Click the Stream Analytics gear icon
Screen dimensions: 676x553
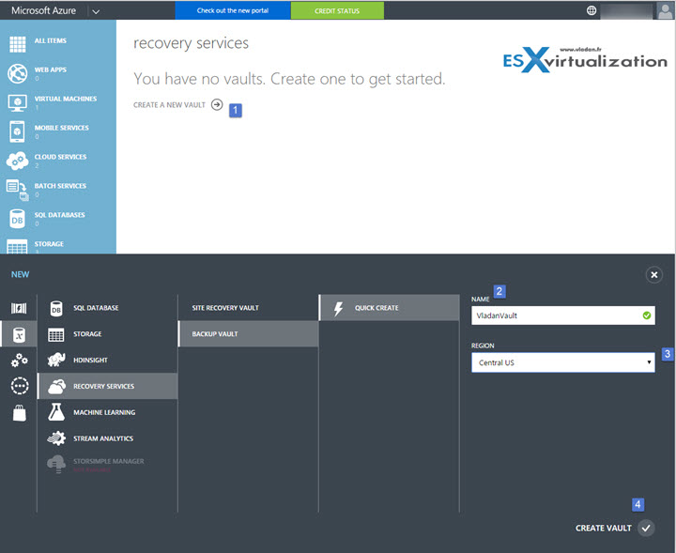tap(56, 438)
